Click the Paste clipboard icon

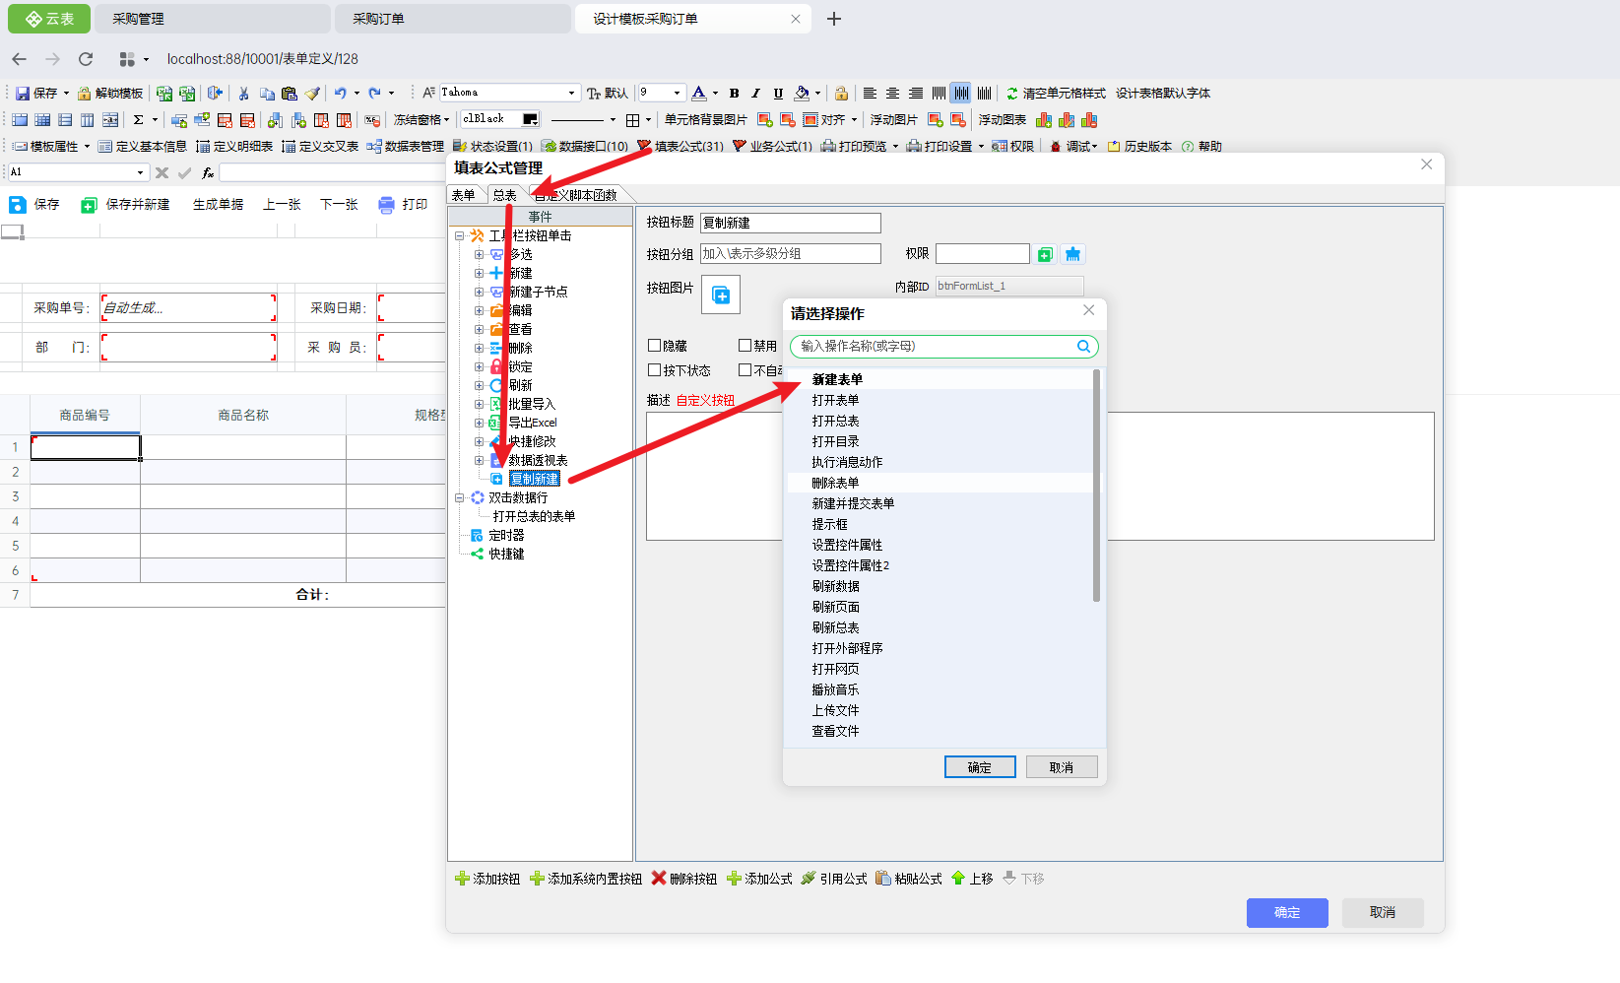[290, 94]
